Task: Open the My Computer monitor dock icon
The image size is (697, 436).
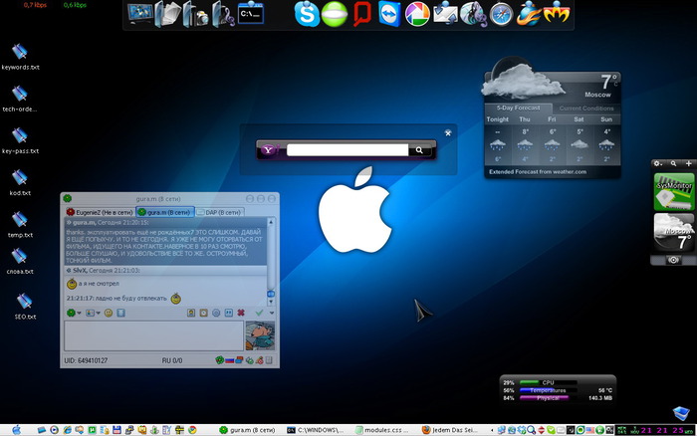Action: click(140, 13)
